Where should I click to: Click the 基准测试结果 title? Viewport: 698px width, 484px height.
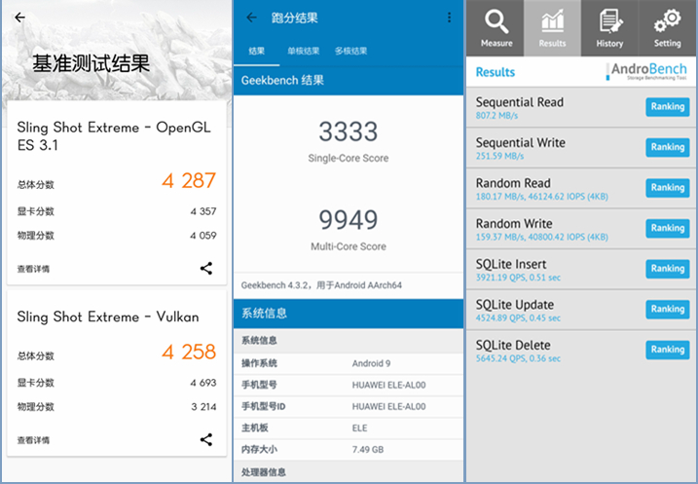(91, 63)
